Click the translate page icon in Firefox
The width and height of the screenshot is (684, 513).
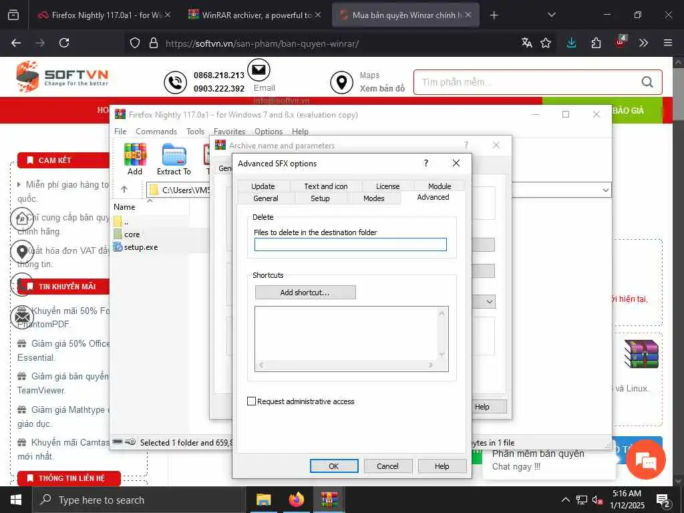tap(526, 43)
